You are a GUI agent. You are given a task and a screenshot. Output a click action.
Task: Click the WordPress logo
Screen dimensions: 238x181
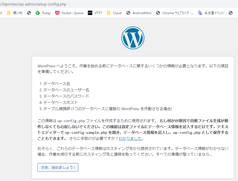(133, 38)
